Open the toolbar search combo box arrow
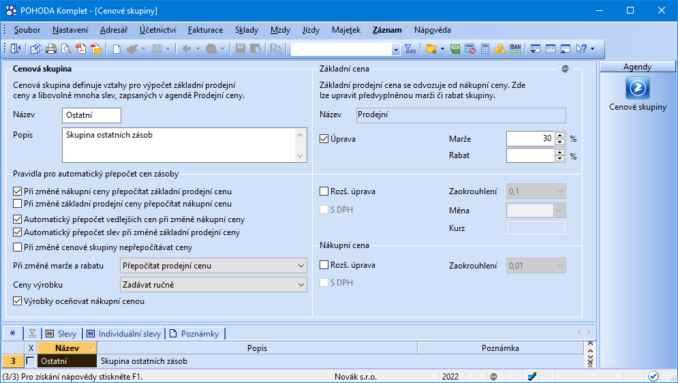Image resolution: width=678 pixels, height=383 pixels. [x=396, y=50]
